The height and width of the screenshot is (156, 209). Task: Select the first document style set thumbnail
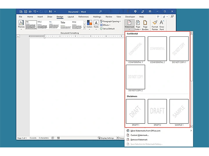tap(31, 24)
